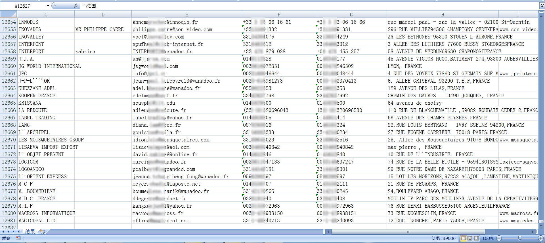Jump to the first sheet tab arrow
Image resolution: width=545 pixels, height=243 pixels.
coord(3,232)
